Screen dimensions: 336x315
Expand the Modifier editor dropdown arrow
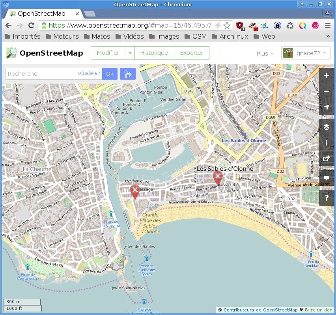pyautogui.click(x=130, y=53)
